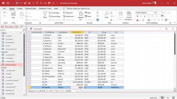The width and height of the screenshot is (177, 99).
Task: Expand the ribbon collapse arrow
Action: click(175, 23)
